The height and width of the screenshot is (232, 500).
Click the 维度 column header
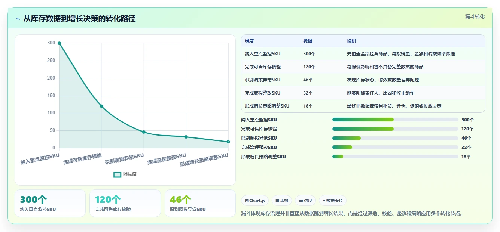click(249, 41)
